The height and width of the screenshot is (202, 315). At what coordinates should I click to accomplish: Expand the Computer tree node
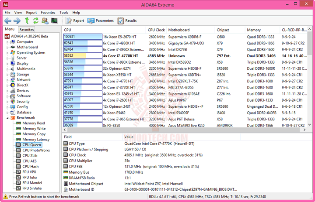tap(7, 42)
